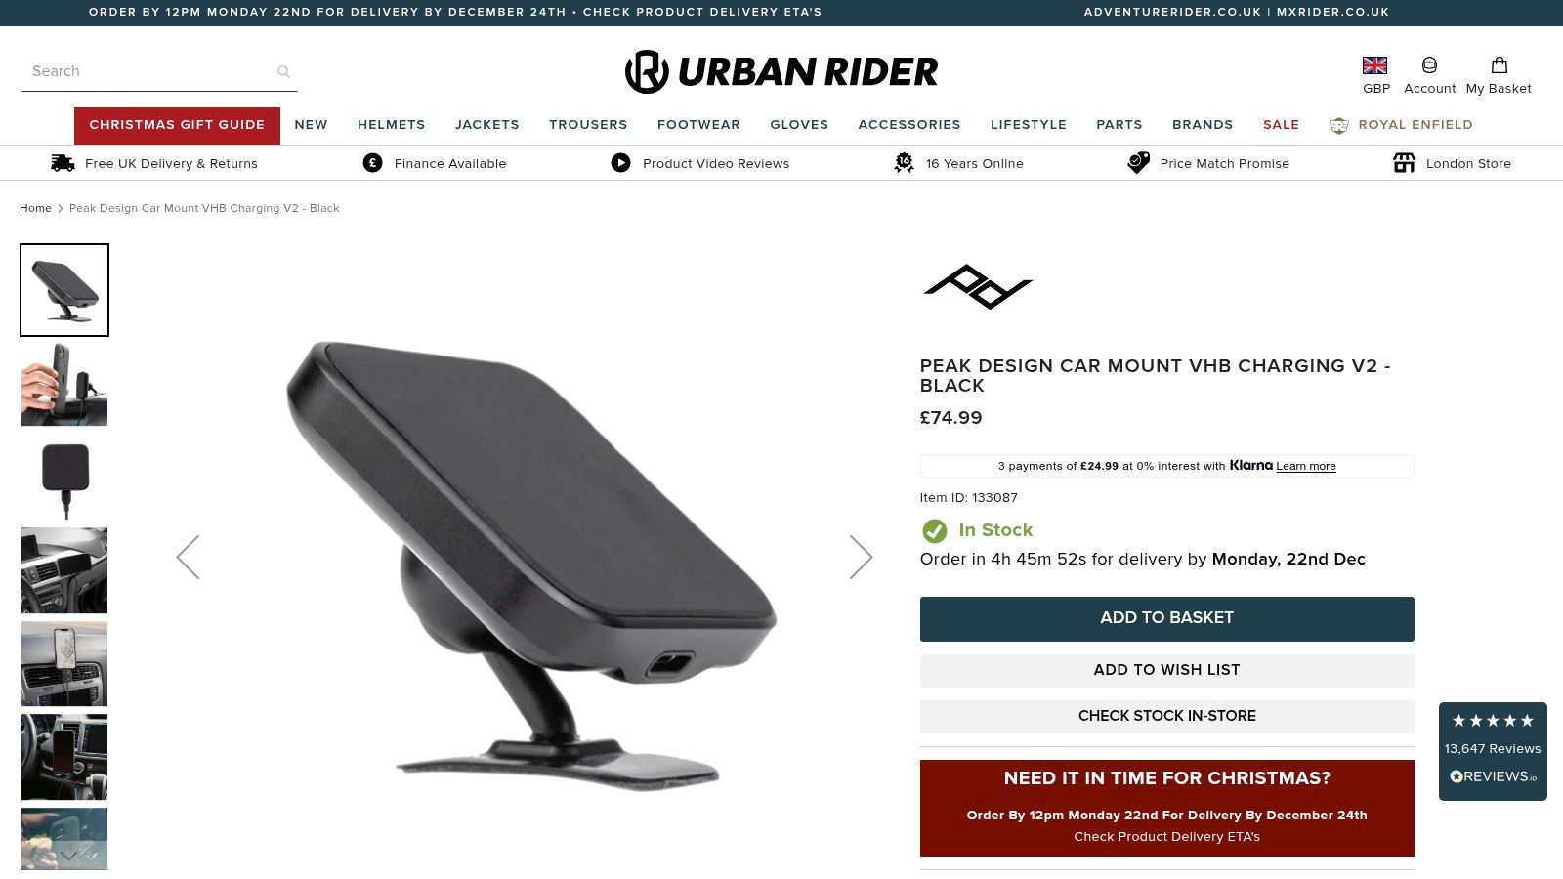Click the Urban Rider logo
The width and height of the screenshot is (1563, 879).
pos(781,71)
